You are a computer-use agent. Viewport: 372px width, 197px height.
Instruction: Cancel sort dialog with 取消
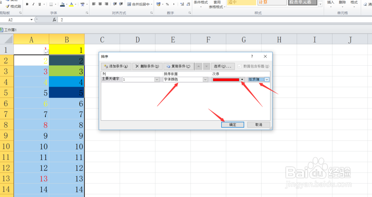click(259, 125)
